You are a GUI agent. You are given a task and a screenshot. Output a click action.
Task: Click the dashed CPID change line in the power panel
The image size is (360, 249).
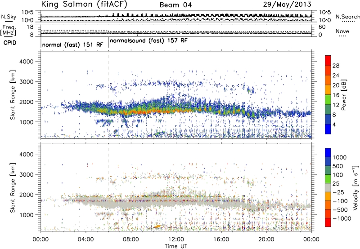click(108, 95)
